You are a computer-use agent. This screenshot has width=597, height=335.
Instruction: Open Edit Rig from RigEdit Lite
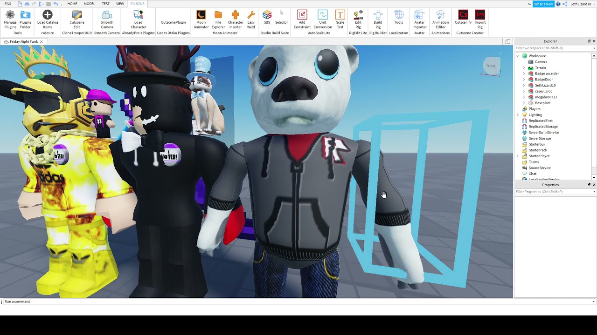(358, 20)
